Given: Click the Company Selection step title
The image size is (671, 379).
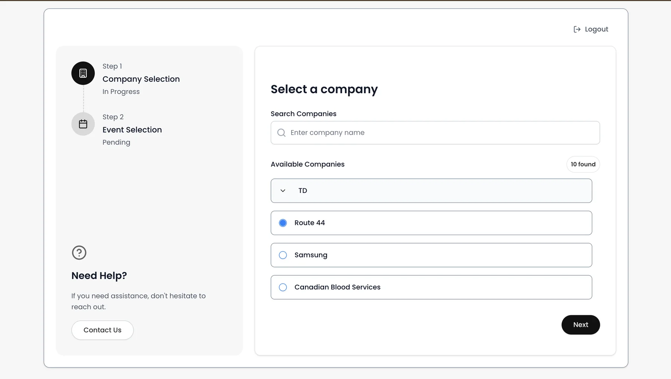Looking at the screenshot, I should pyautogui.click(x=141, y=79).
